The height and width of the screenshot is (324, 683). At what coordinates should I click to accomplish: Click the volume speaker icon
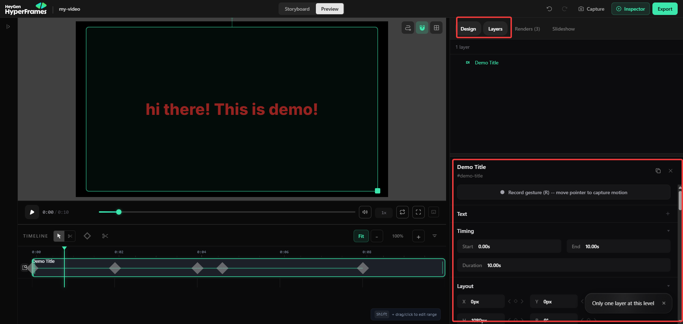(365, 212)
